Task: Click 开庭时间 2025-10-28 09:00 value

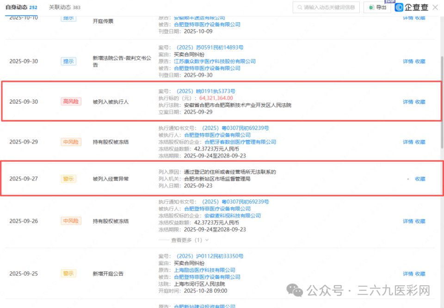Action: point(205,291)
